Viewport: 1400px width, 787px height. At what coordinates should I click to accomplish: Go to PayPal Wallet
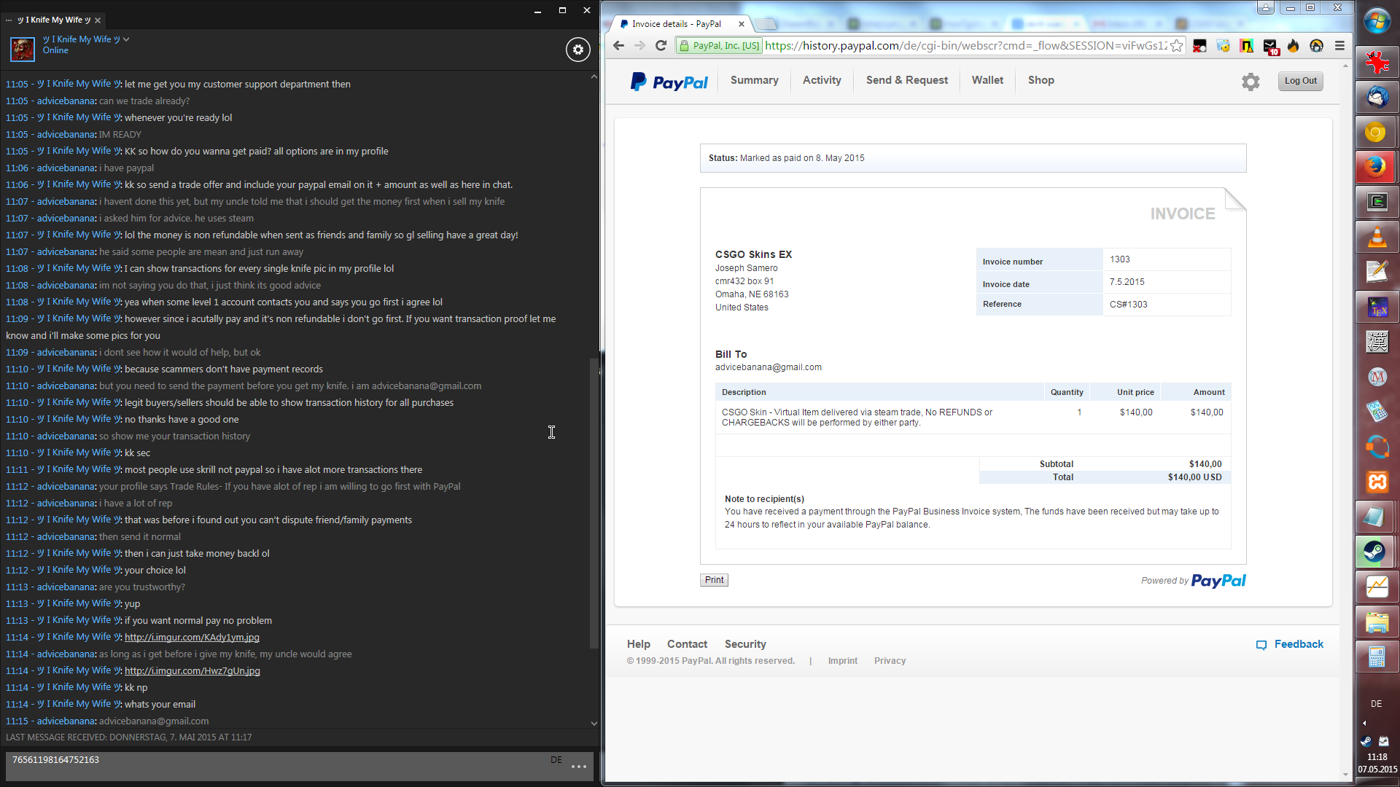click(987, 80)
